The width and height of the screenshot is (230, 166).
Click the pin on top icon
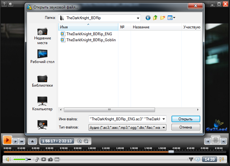tap(10, 4)
